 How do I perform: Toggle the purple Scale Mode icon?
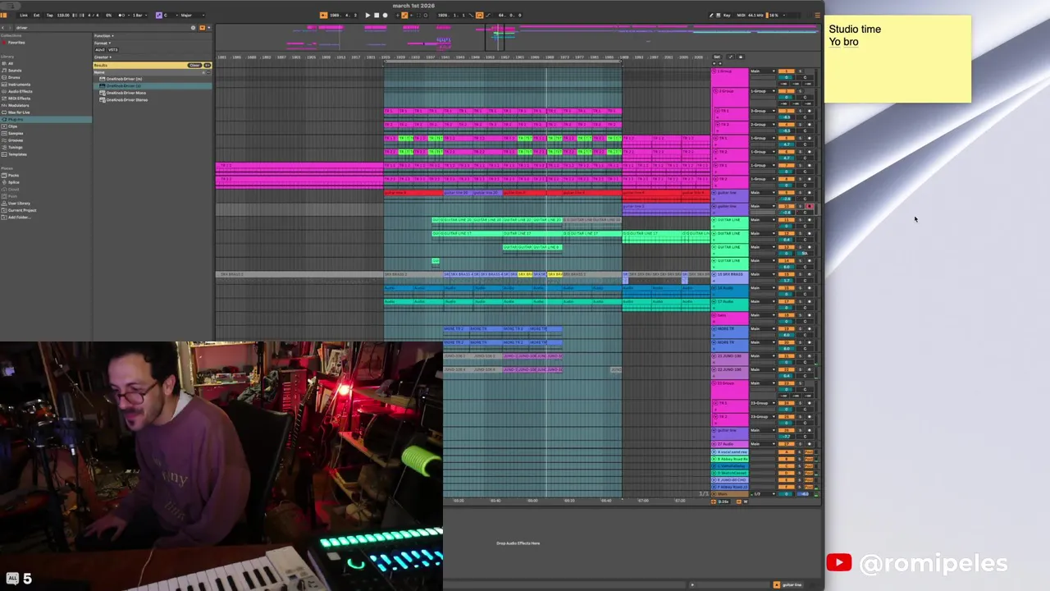[x=159, y=15]
